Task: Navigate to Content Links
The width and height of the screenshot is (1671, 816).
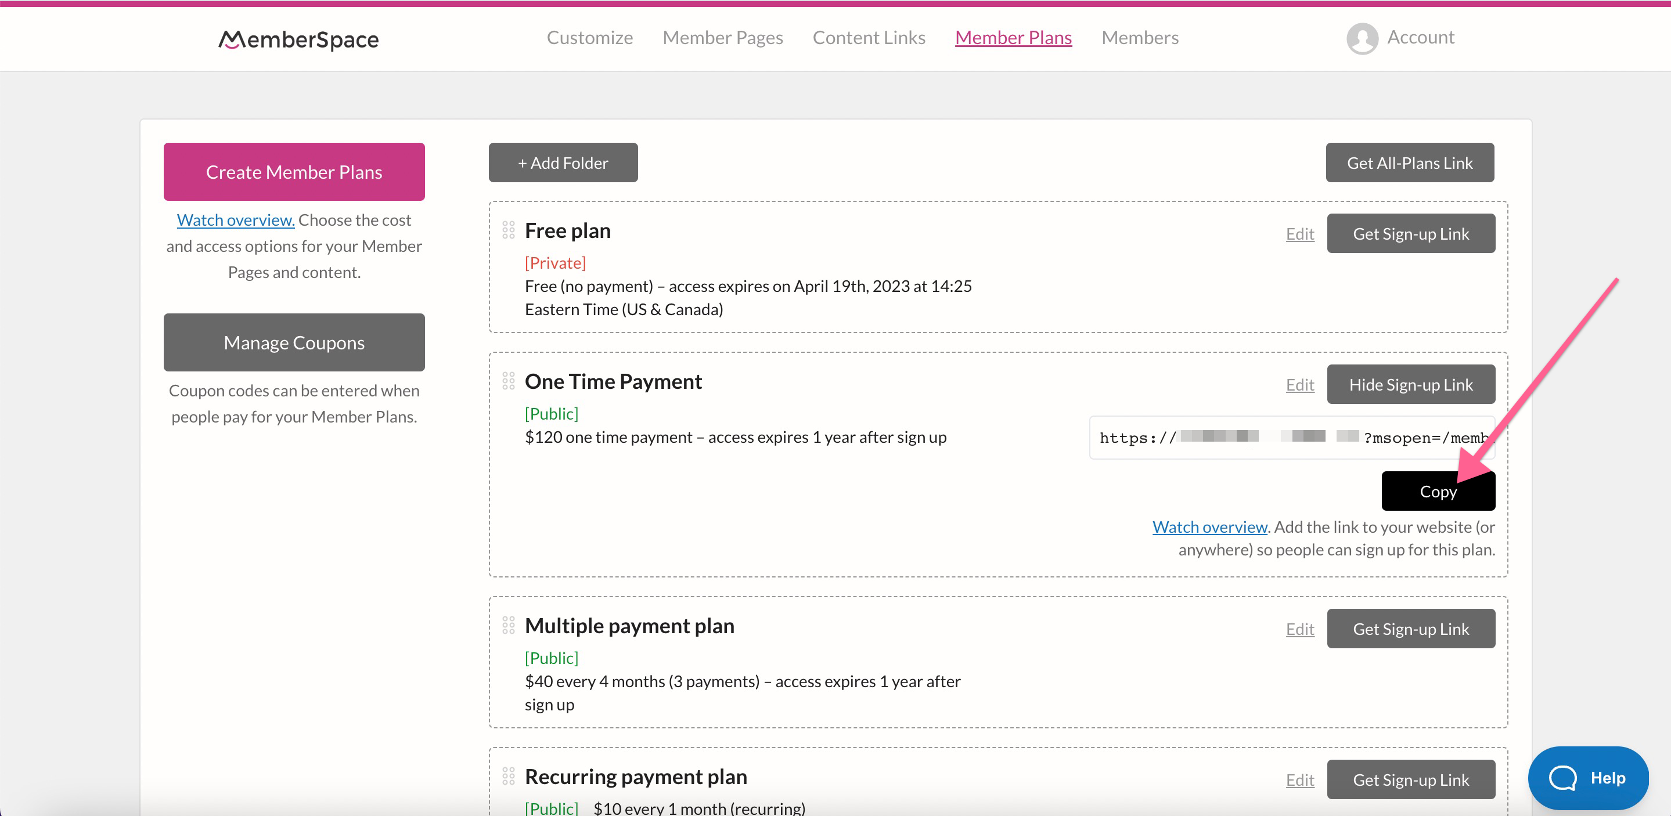Action: (869, 38)
